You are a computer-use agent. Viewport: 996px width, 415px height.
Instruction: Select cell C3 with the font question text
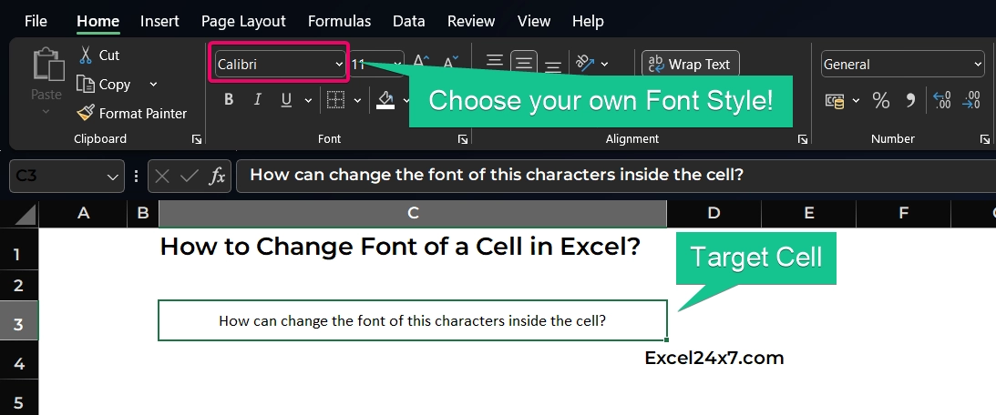click(412, 320)
